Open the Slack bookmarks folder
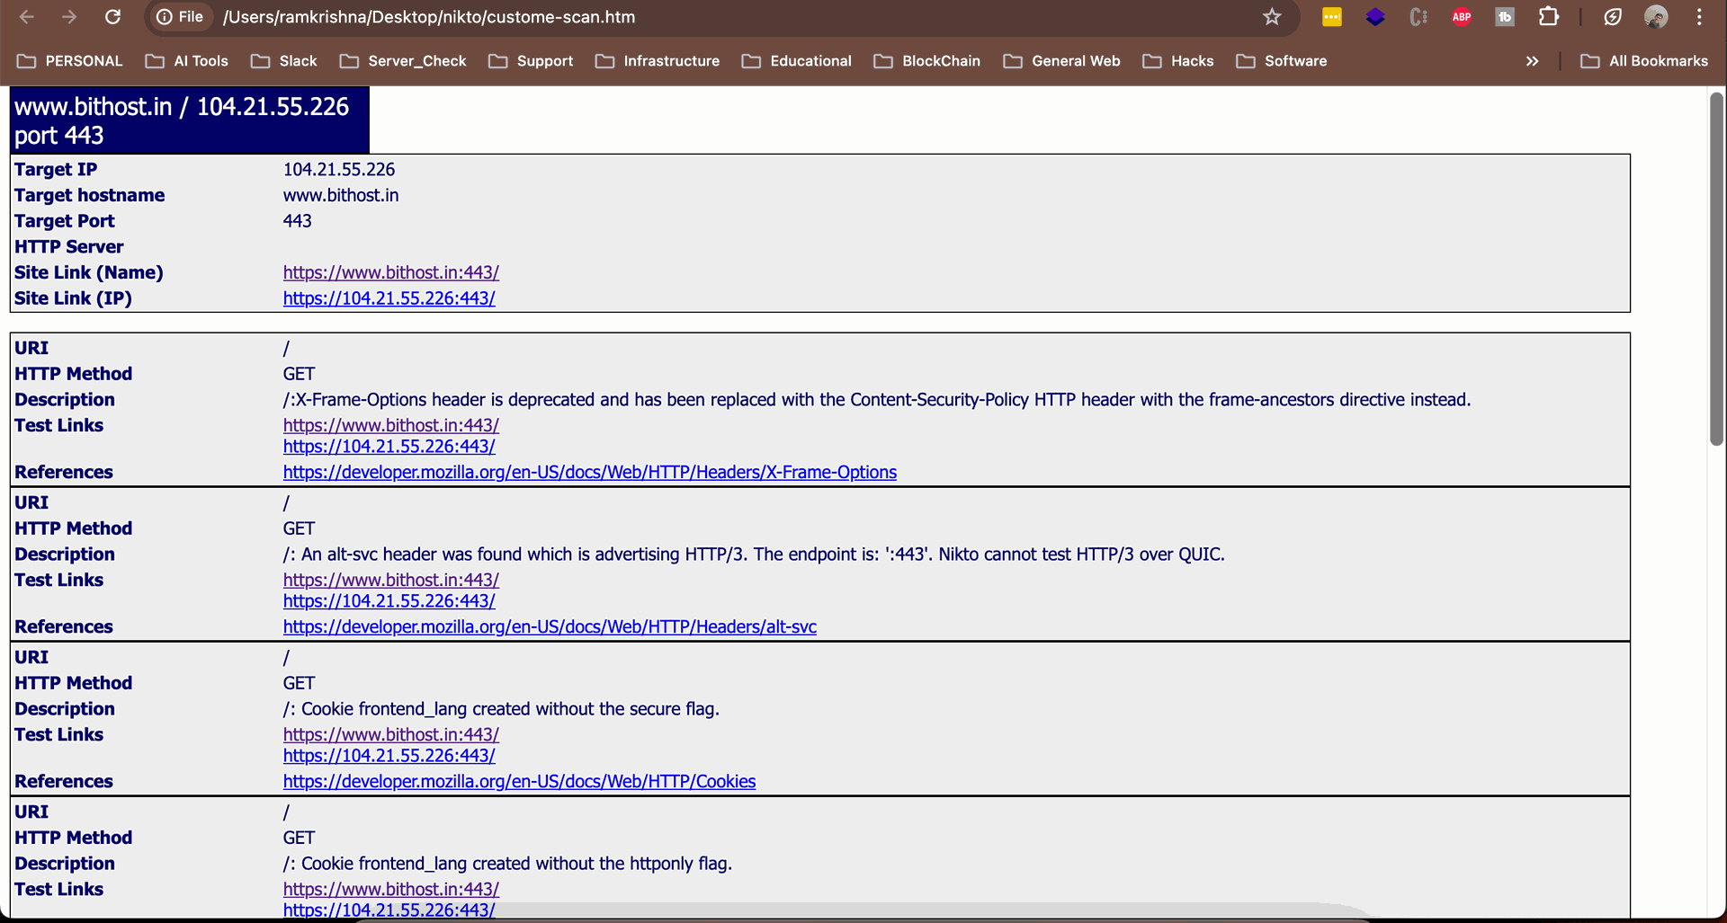Viewport: 1727px width, 923px height. (284, 61)
